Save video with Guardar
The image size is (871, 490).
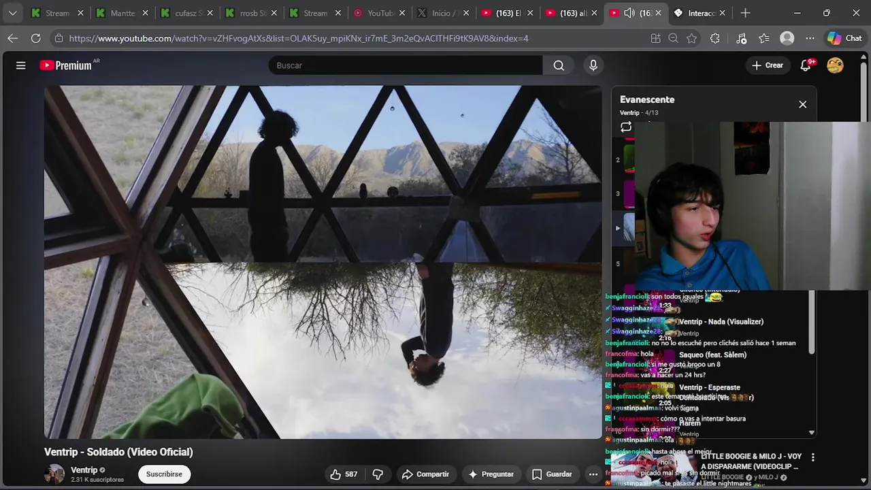[552, 474]
